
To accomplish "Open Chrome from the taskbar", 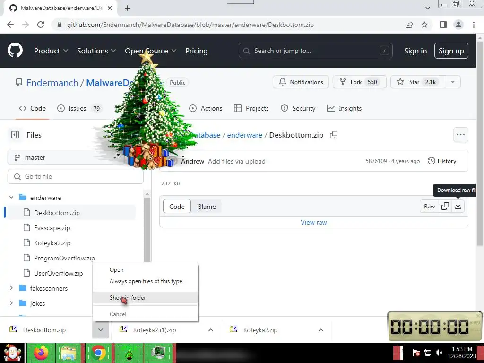I will 98,353.
